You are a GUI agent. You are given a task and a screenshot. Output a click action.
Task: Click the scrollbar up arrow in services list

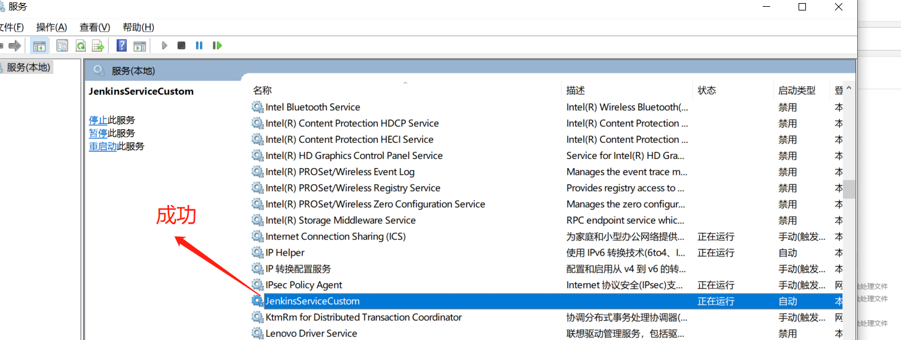849,89
